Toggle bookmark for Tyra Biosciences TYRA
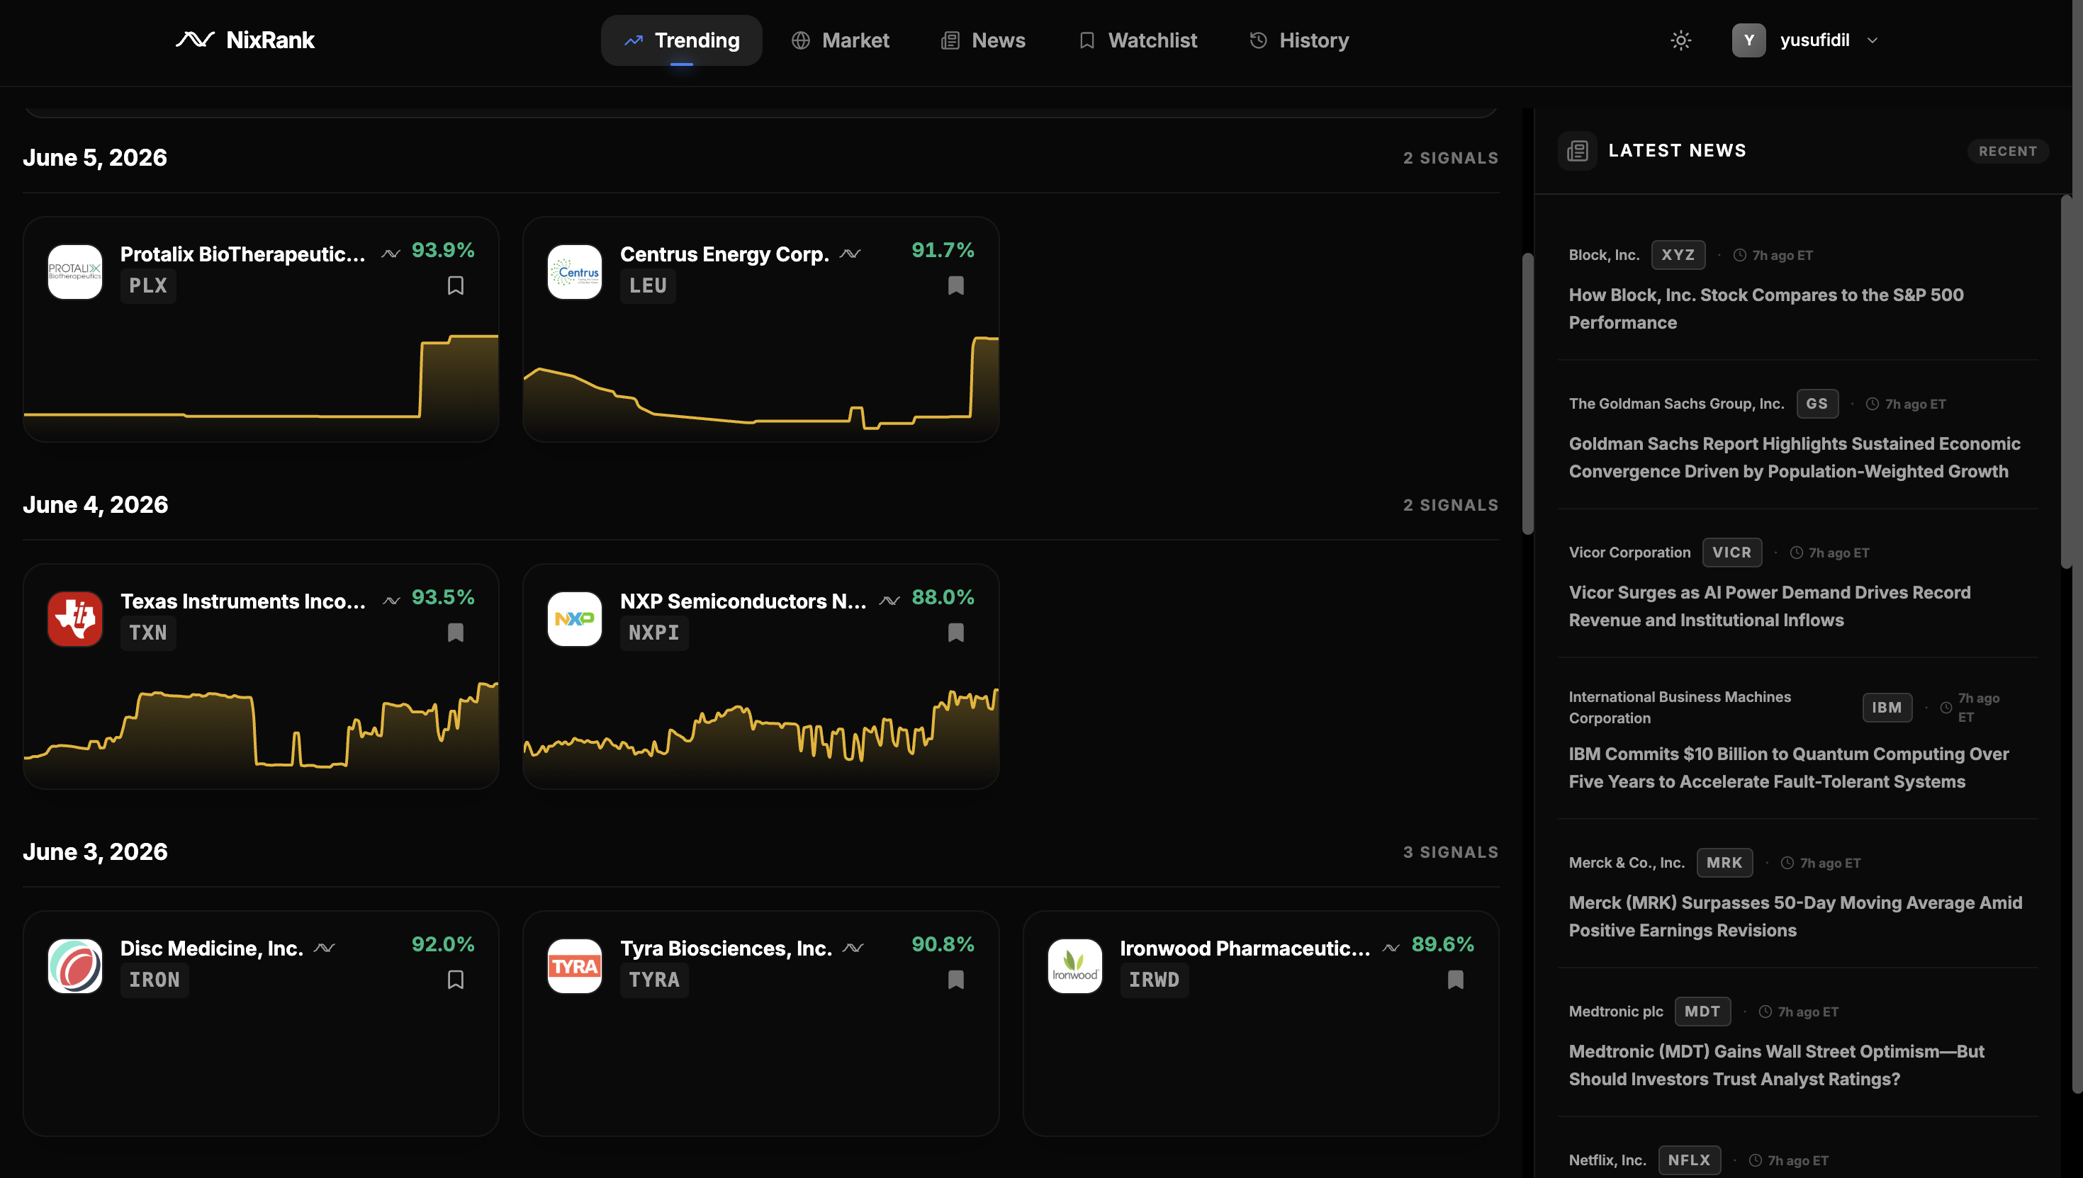This screenshot has height=1178, width=2083. (955, 980)
